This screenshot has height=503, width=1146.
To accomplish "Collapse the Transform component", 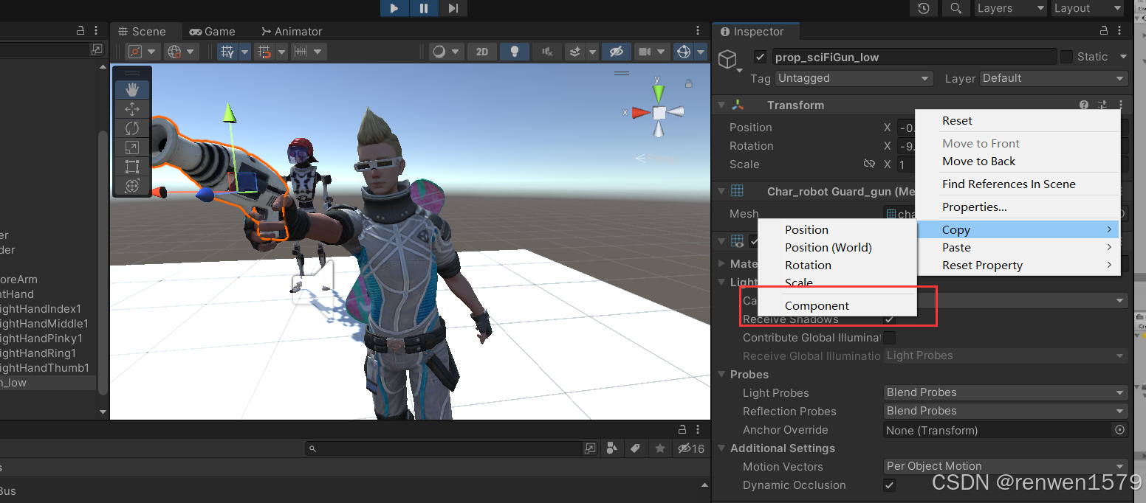I will (721, 105).
